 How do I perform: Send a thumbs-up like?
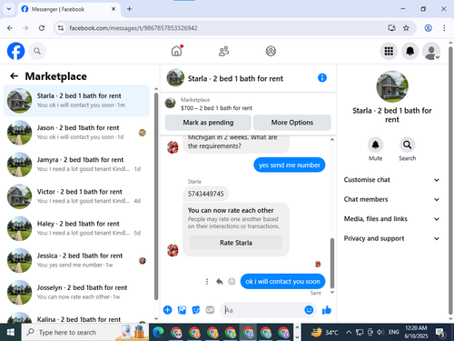tap(327, 310)
